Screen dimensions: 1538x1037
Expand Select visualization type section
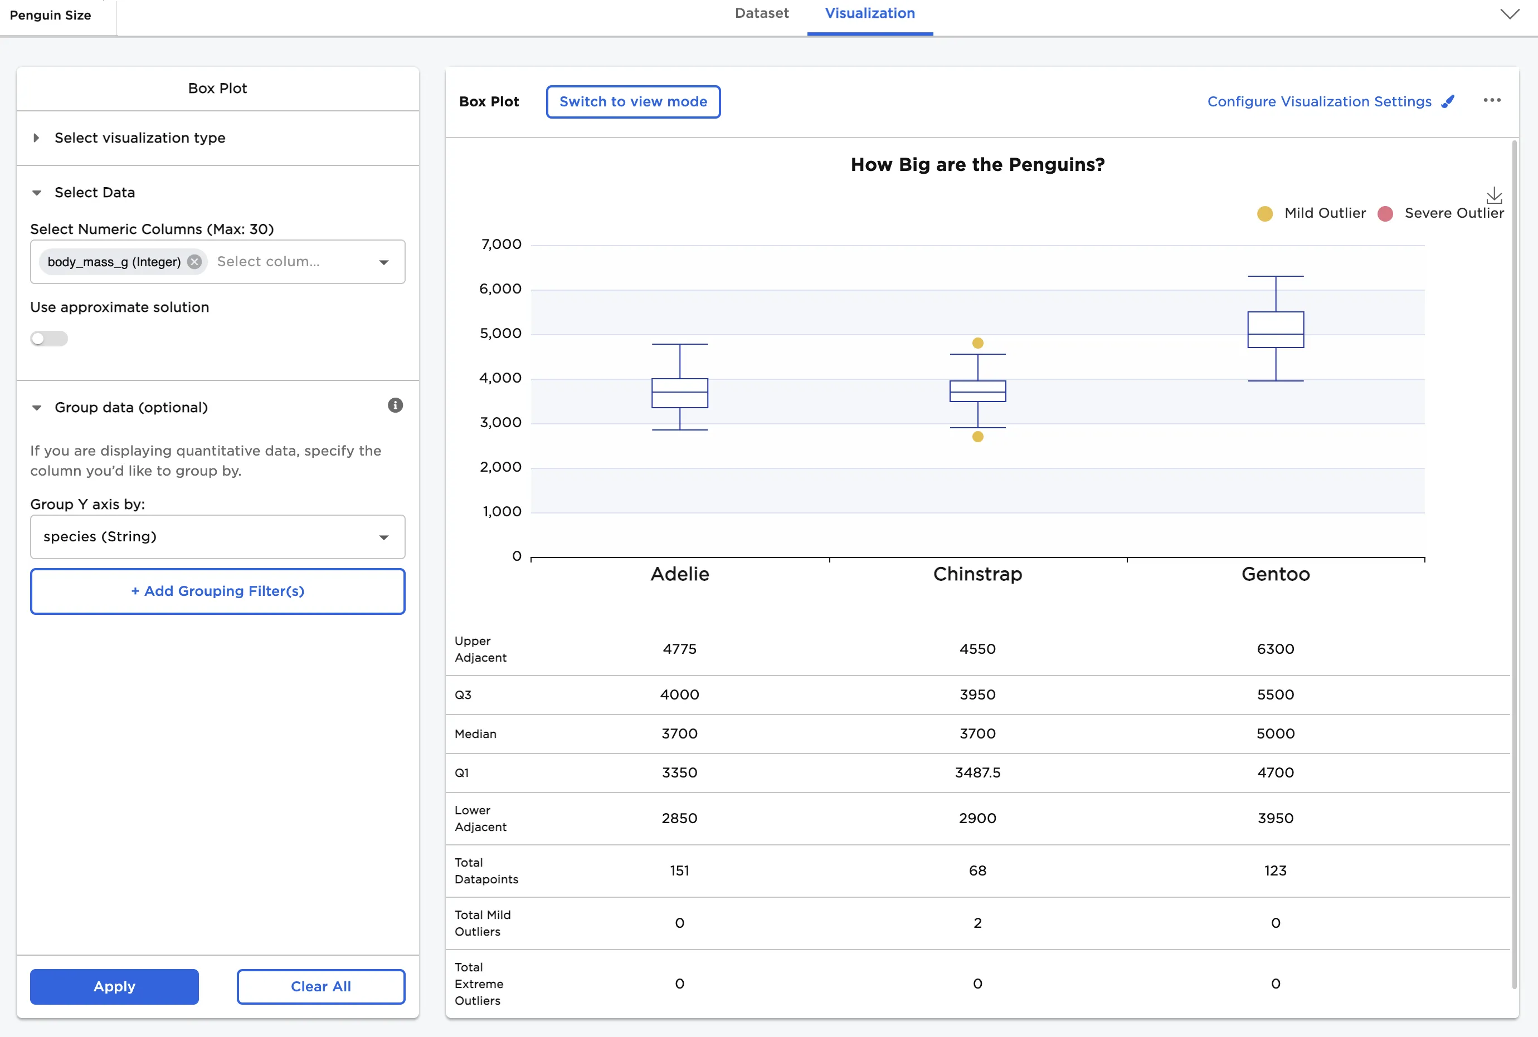pos(140,138)
